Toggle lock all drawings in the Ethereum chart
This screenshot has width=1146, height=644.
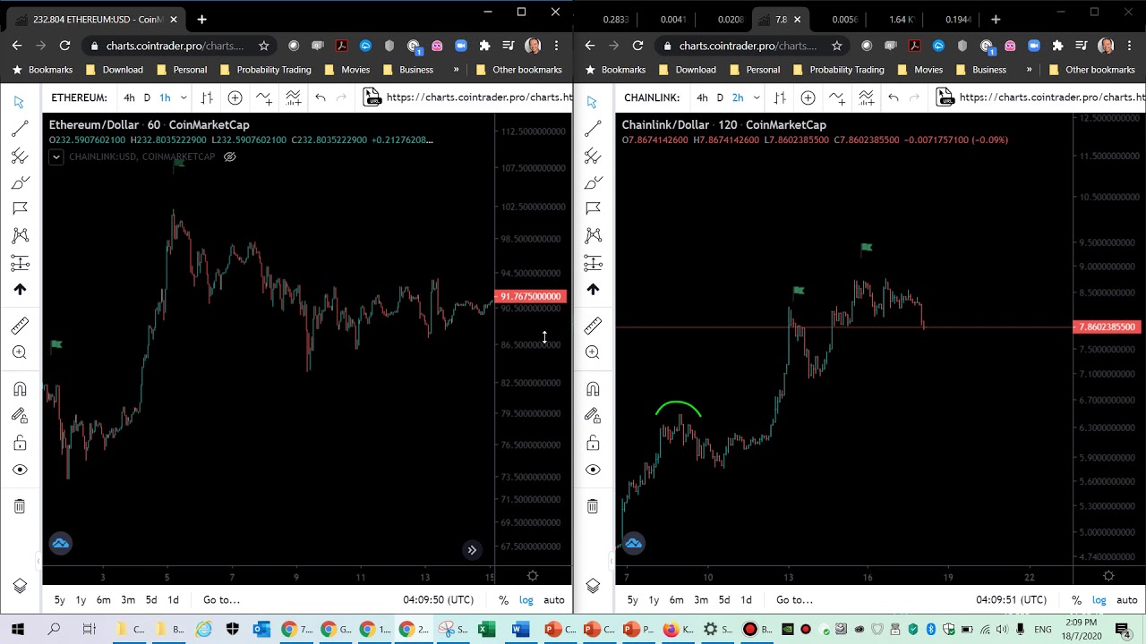[x=20, y=443]
